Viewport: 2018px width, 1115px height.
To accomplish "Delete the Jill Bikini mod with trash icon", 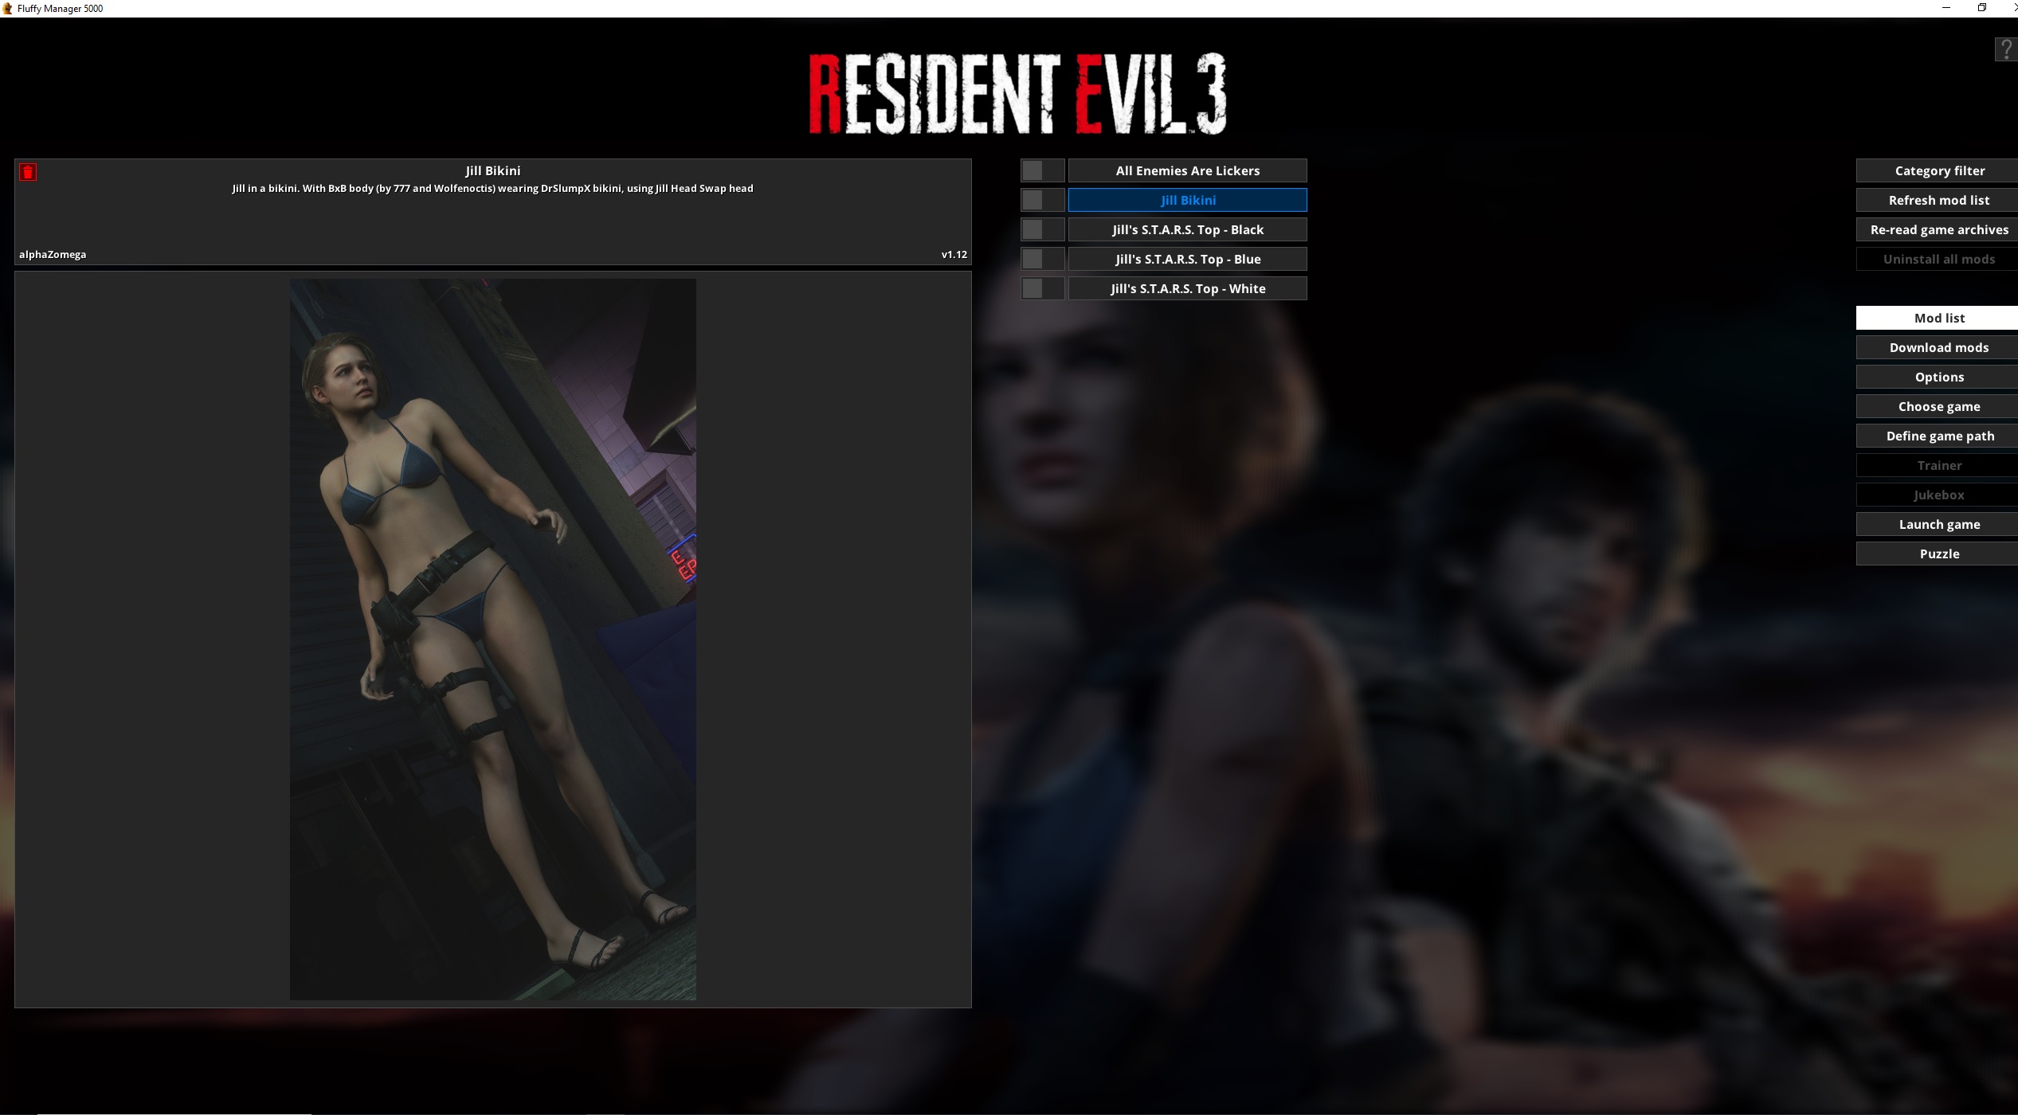I will tap(28, 172).
